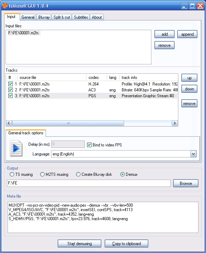
Task: Click the tsMuxeR app icon in title bar
Action: pos(5,6)
